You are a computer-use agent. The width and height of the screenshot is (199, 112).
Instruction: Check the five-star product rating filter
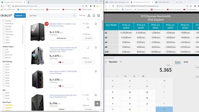coord(3,105)
